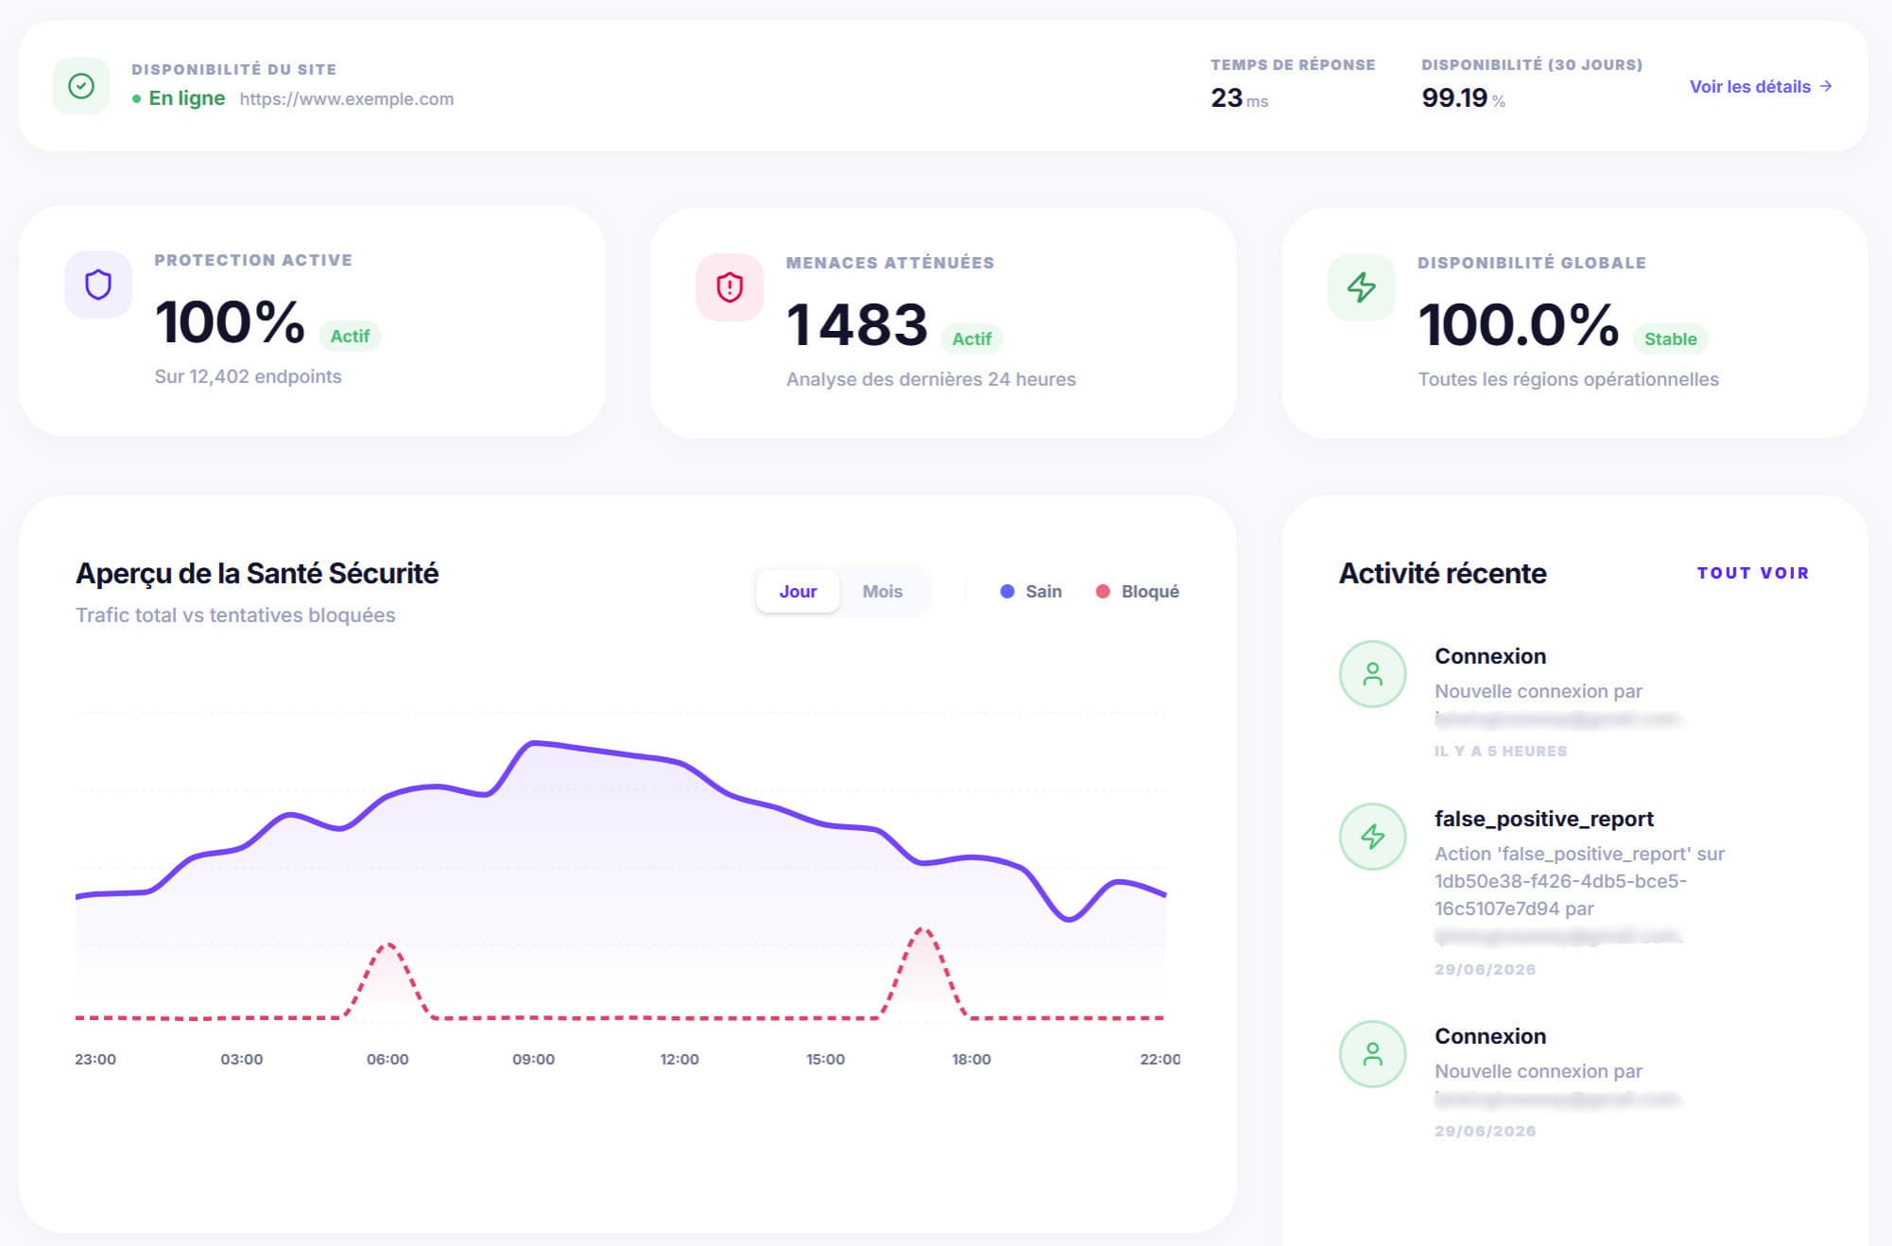
Task: Click 'Toutes les régions opérationnelles' text
Action: 1568,379
